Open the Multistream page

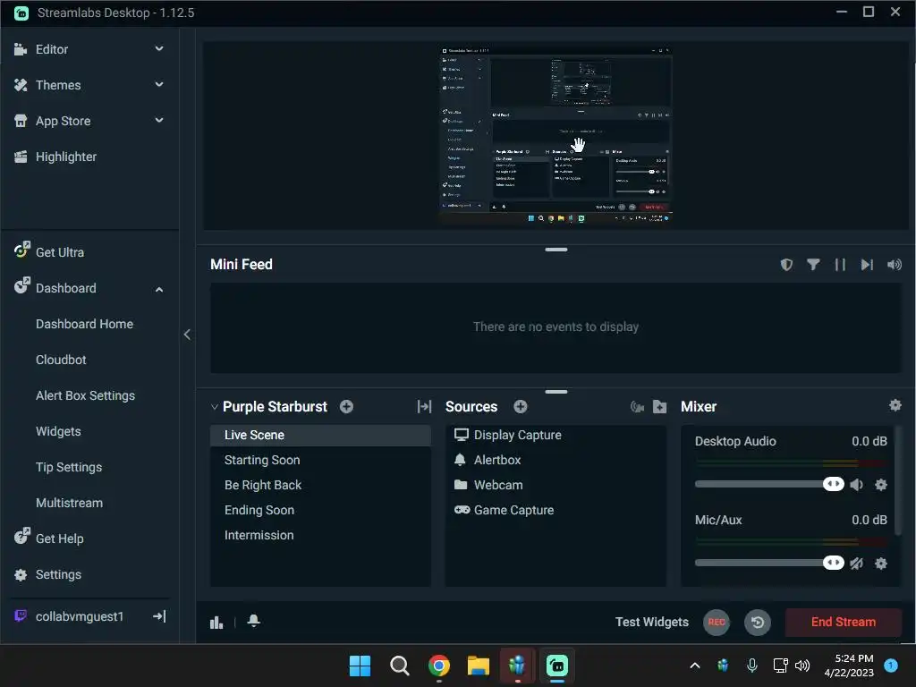point(69,503)
